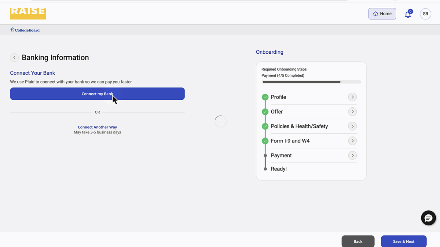Expand the Form I-9 and W4 chevron

(x=352, y=141)
